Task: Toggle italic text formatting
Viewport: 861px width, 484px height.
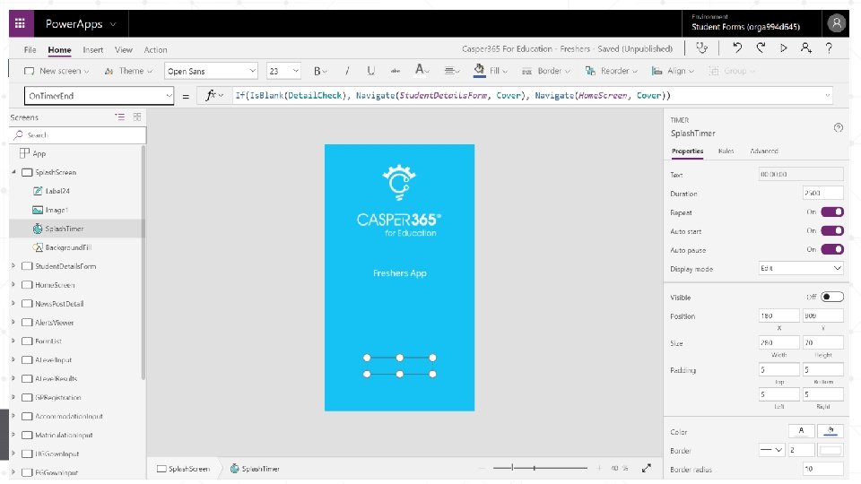Action: click(347, 71)
